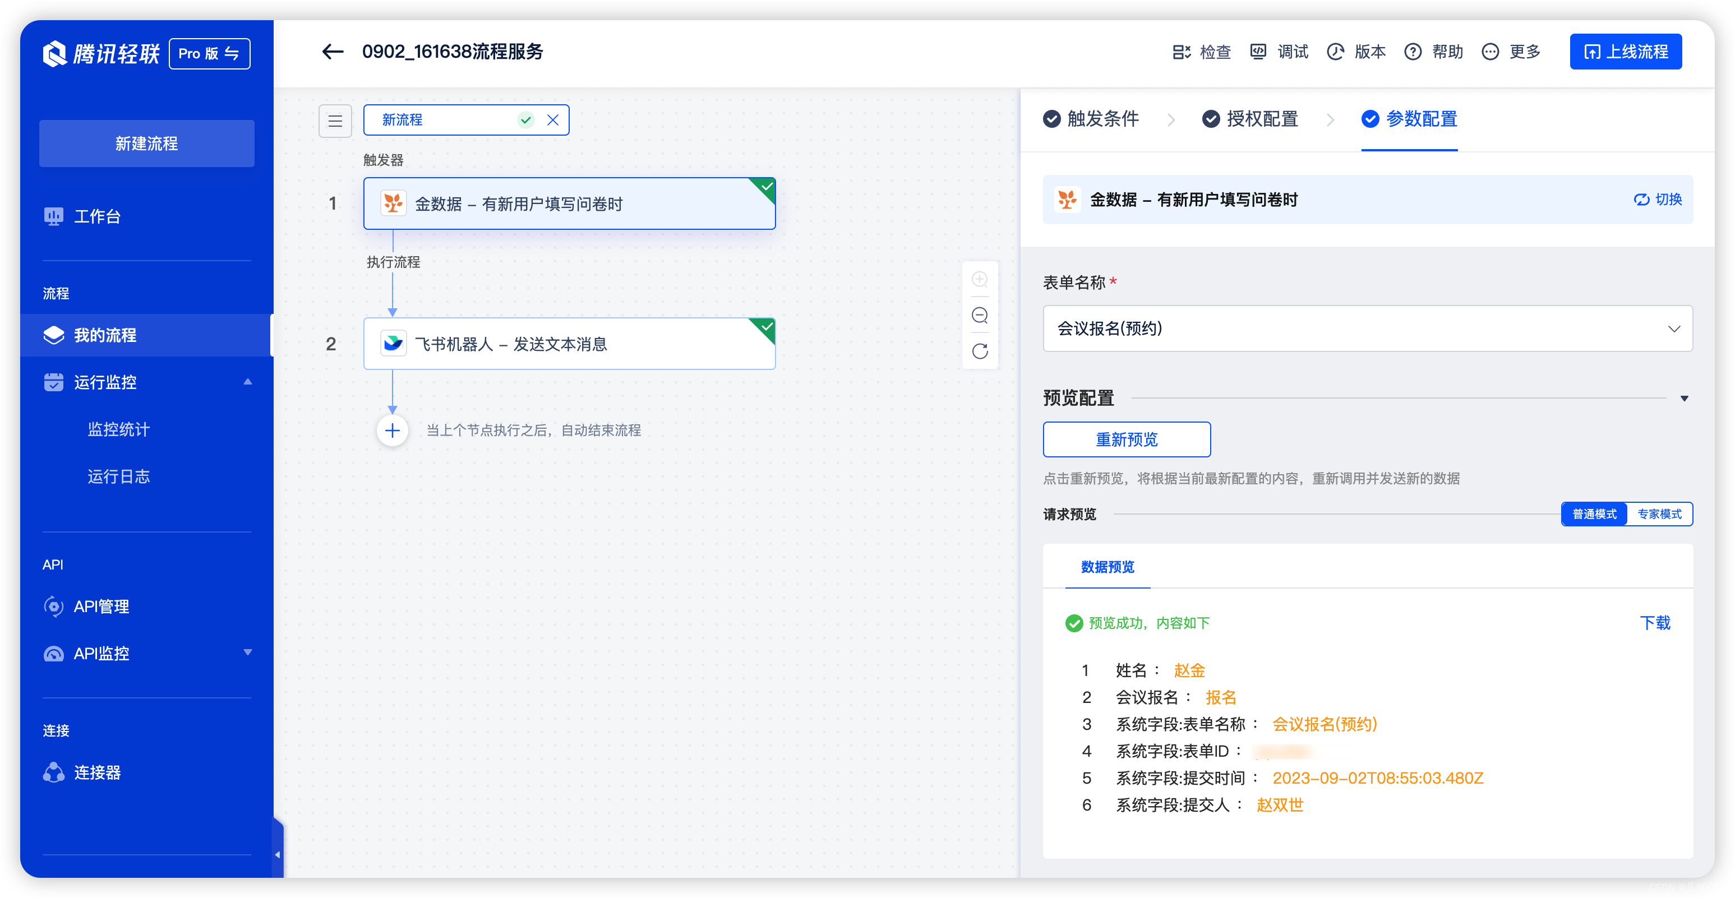Click the 报名 value in row 2
The height and width of the screenshot is (898, 1735).
[1221, 697]
